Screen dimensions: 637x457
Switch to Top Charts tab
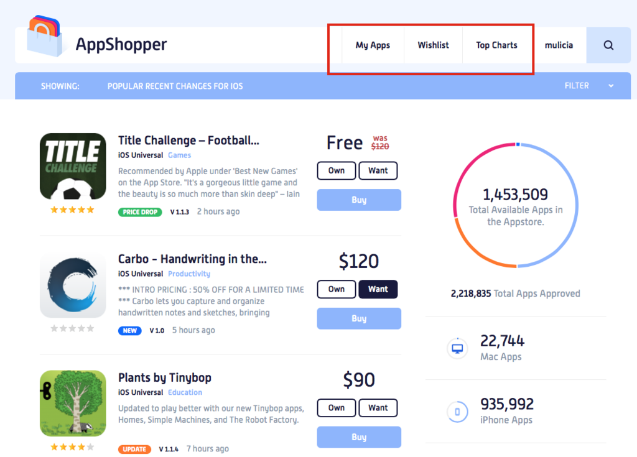coord(496,45)
